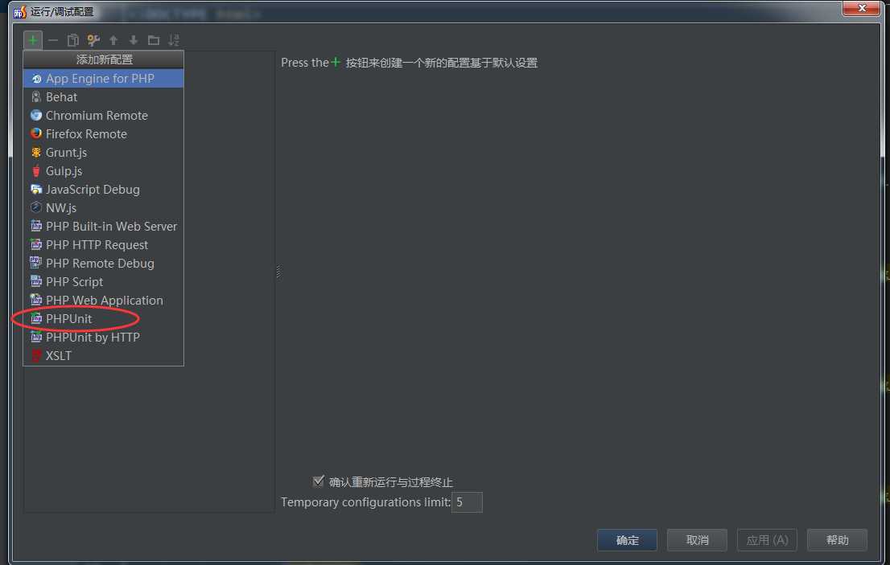Click the 确定 OK button
The height and width of the screenshot is (565, 890).
pyautogui.click(x=627, y=540)
